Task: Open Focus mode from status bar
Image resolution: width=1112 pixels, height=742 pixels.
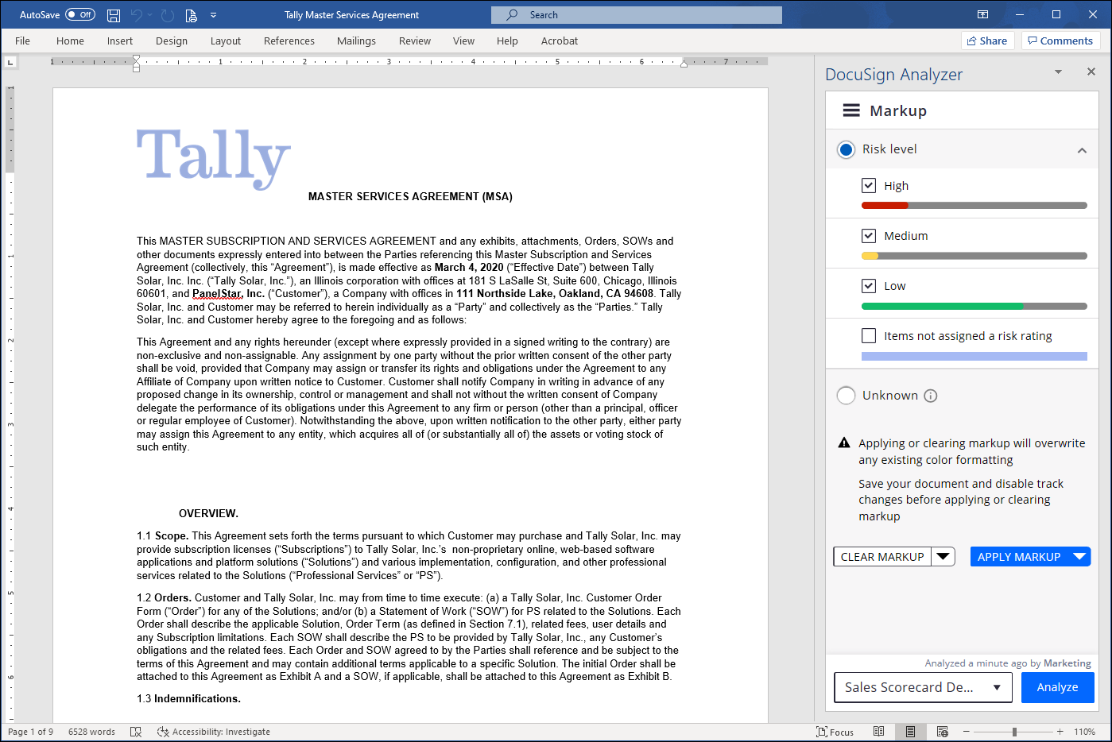Action: (835, 732)
